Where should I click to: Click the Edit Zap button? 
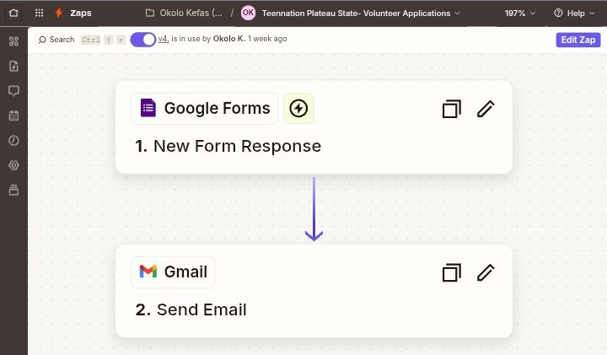point(578,40)
